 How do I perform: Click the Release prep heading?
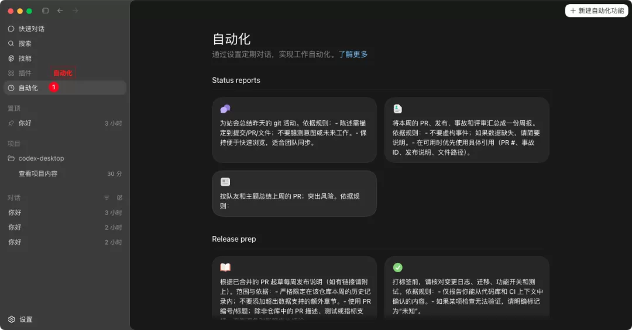[x=233, y=239]
